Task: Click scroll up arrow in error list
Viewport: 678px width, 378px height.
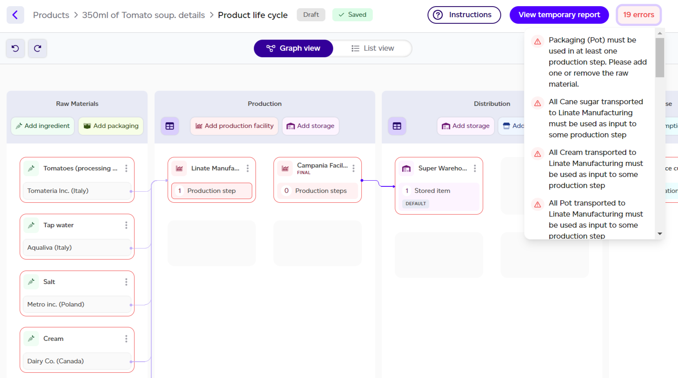Action: click(660, 33)
